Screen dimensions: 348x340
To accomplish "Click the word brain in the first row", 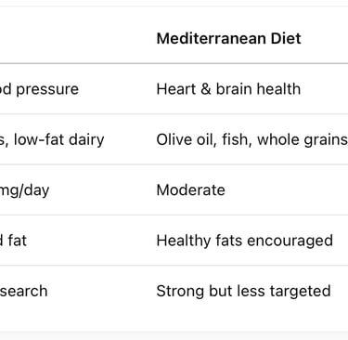I will pos(234,89).
